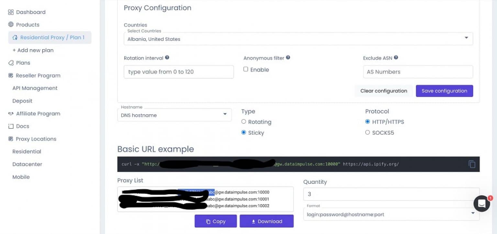Choose the SOCKS5 protocol option
497x234 pixels.
[367, 132]
